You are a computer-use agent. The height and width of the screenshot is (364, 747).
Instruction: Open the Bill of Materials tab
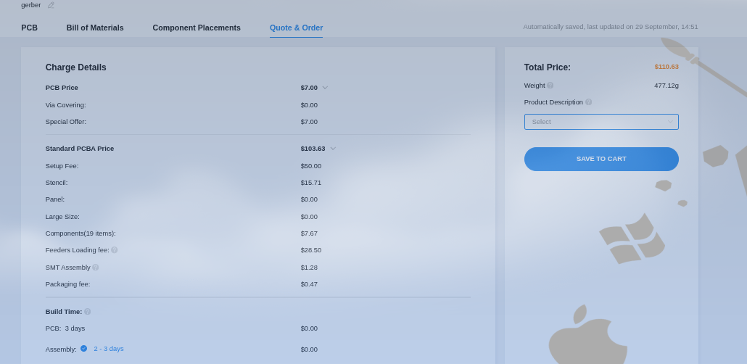(95, 28)
